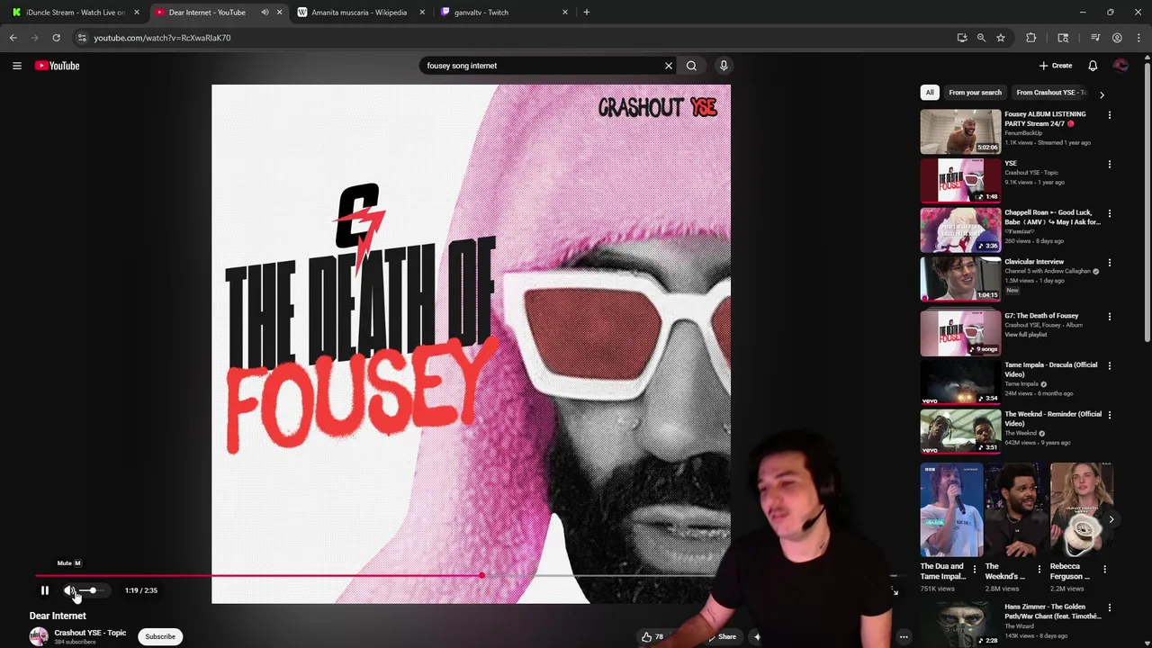This screenshot has height=648, width=1152.
Task: Bookmark this page with star icon
Action: pyautogui.click(x=1000, y=38)
